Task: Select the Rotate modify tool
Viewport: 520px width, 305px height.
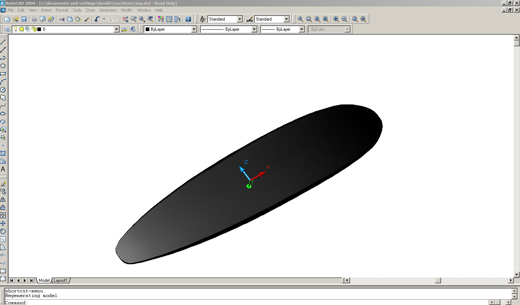Action: click(3, 231)
